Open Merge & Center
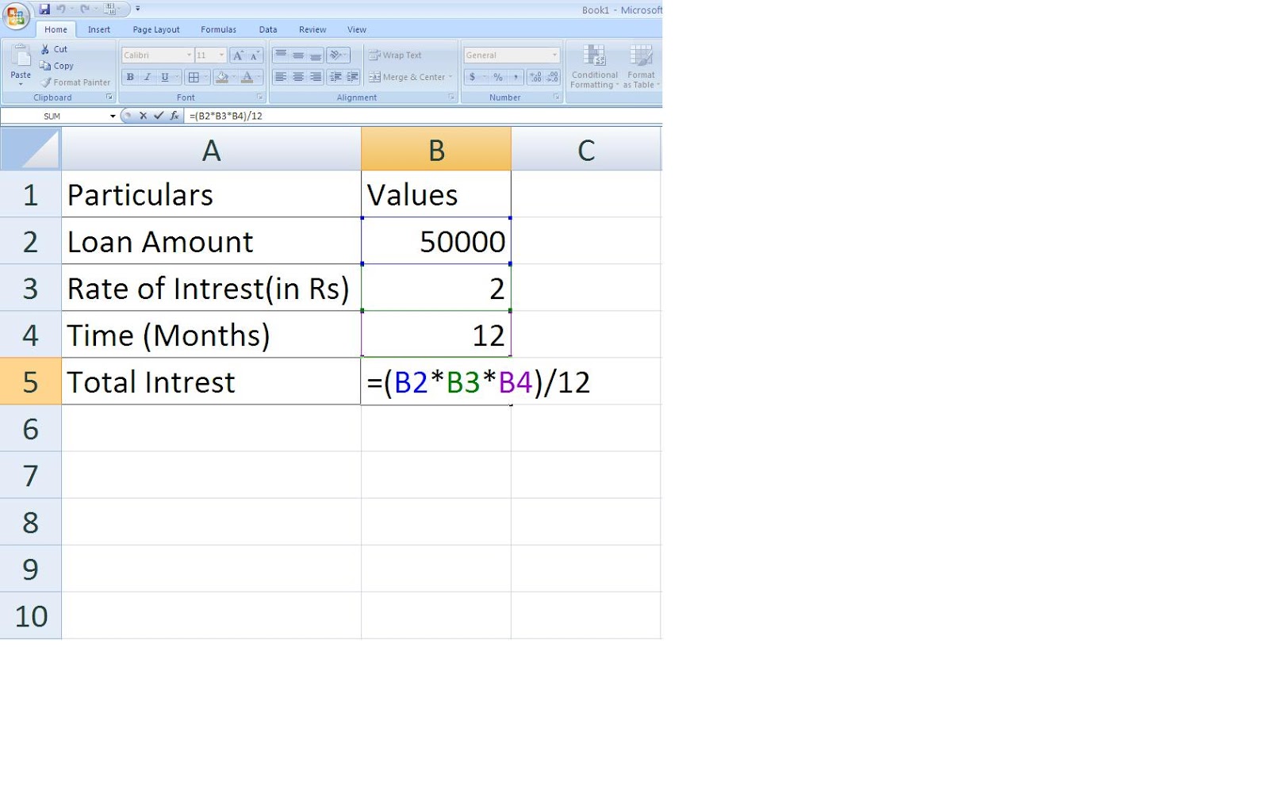This screenshot has width=1269, height=793. (x=408, y=77)
